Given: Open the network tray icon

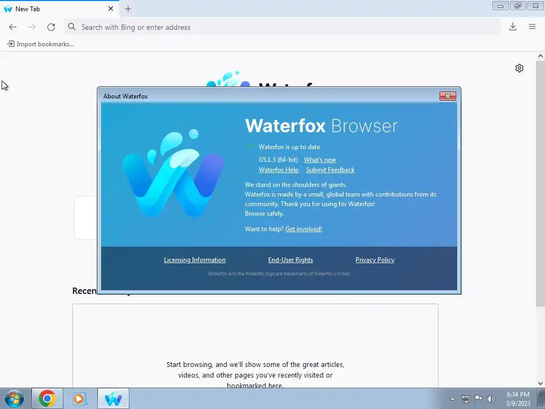Looking at the screenshot, I should [x=465, y=399].
